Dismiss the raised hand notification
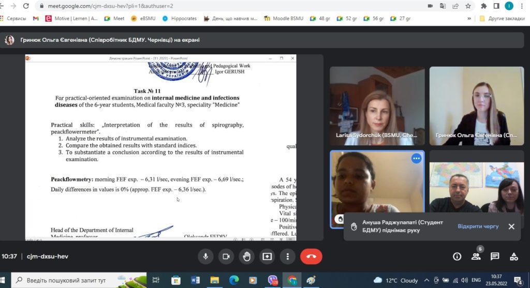530x288 pixels. pyautogui.click(x=511, y=226)
